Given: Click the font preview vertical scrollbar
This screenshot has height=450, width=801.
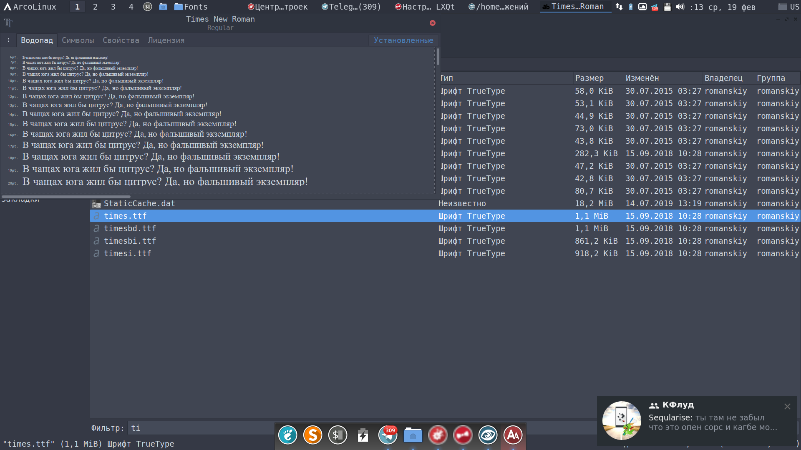Looking at the screenshot, I should [x=438, y=57].
